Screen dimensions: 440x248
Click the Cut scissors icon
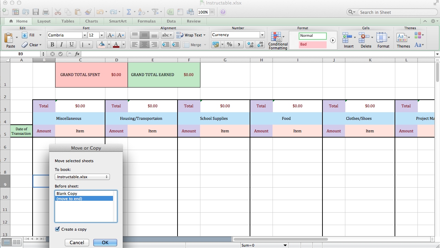(x=58, y=12)
